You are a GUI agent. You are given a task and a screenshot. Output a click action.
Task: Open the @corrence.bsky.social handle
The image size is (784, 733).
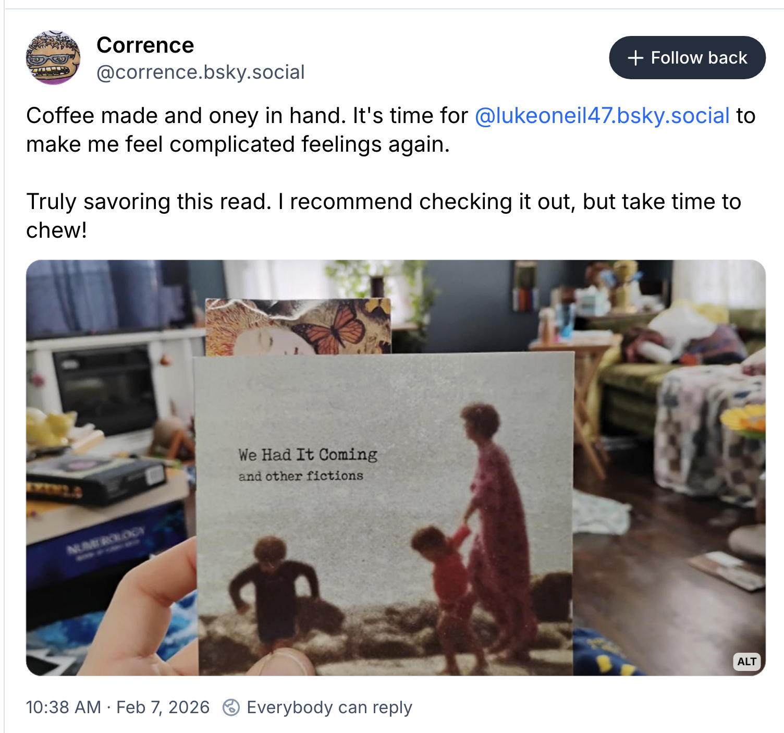(201, 72)
